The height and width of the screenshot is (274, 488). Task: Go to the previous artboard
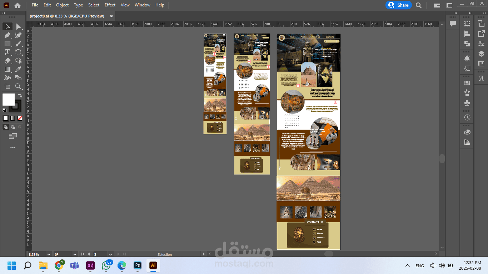tap(89, 254)
